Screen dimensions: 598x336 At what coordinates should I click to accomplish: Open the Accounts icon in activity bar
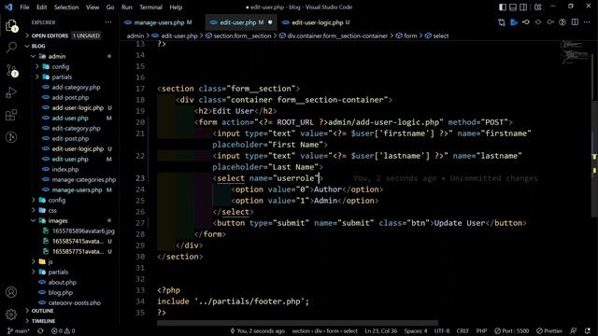pyautogui.click(x=11, y=292)
